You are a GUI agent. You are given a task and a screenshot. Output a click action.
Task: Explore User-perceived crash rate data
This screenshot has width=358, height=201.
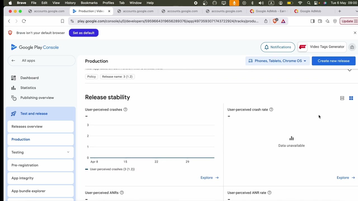tap(346, 178)
